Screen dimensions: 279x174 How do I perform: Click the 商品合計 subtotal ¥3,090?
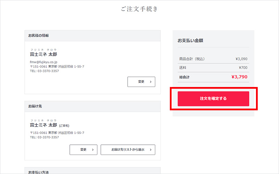(x=241, y=59)
